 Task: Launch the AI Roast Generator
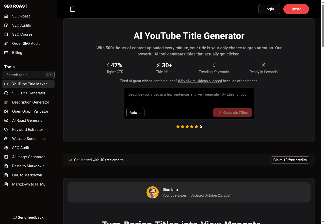(x=28, y=120)
